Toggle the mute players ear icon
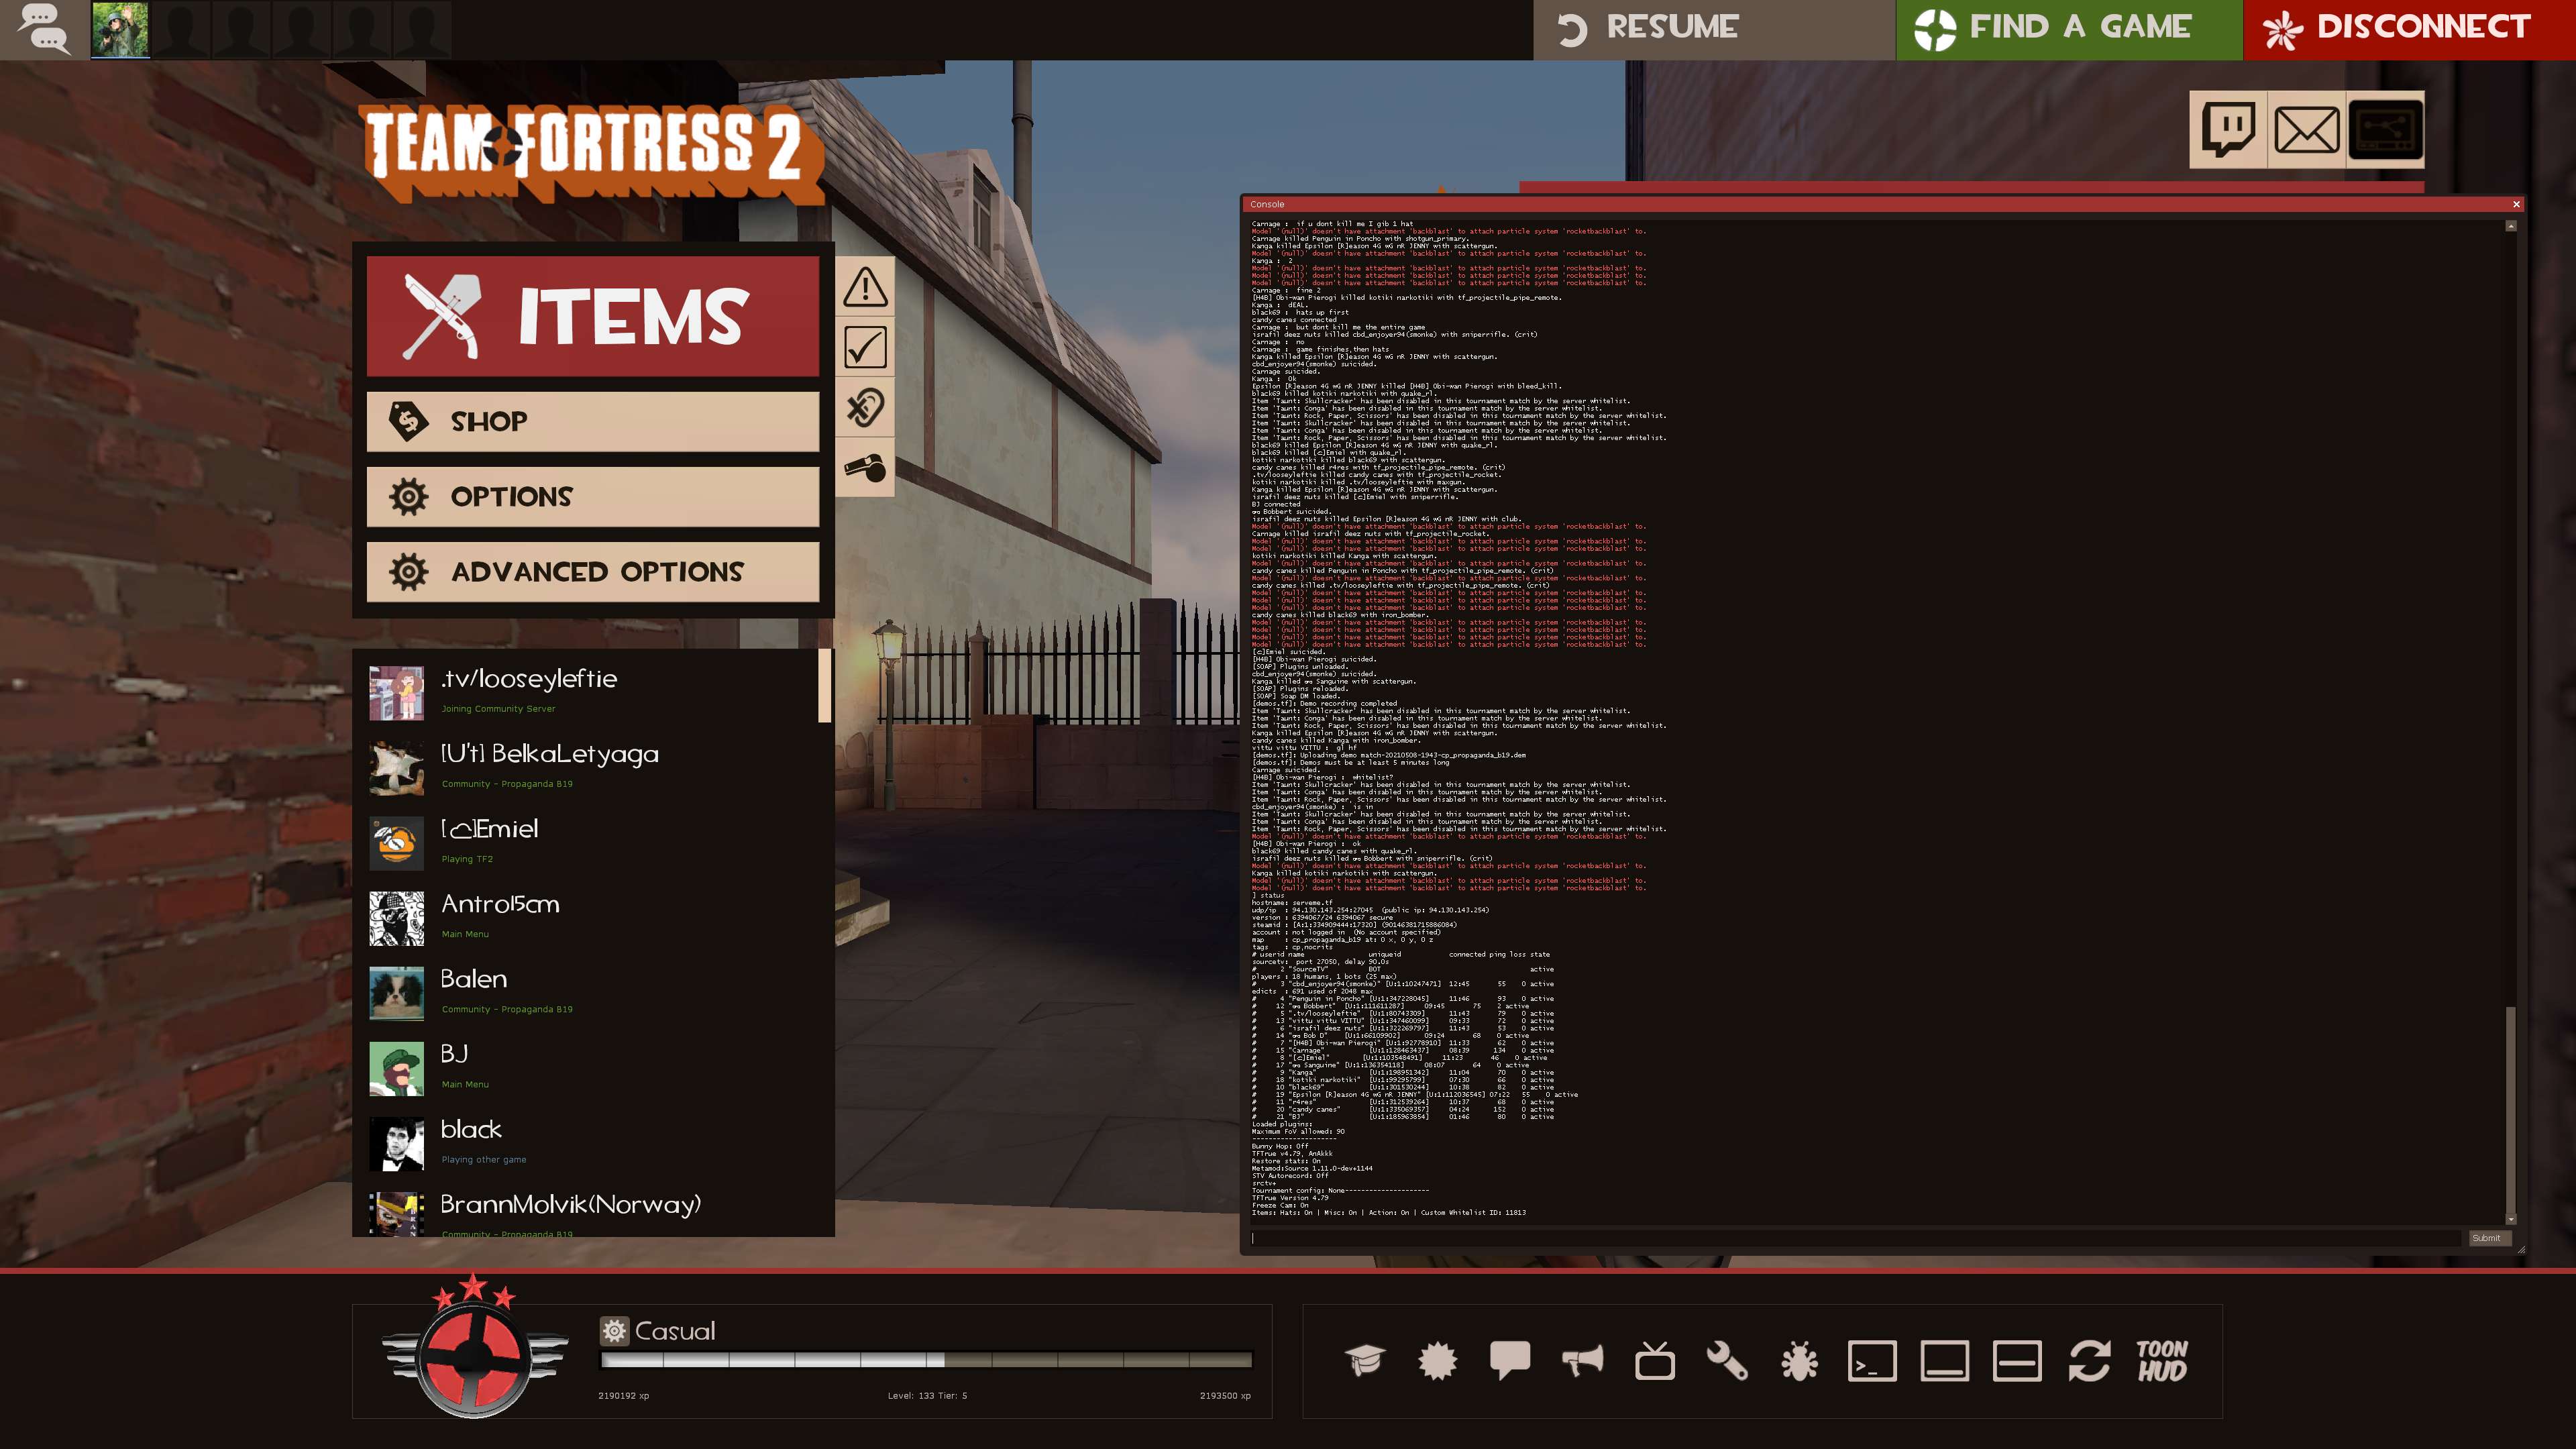The image size is (2576, 1449). [x=865, y=408]
